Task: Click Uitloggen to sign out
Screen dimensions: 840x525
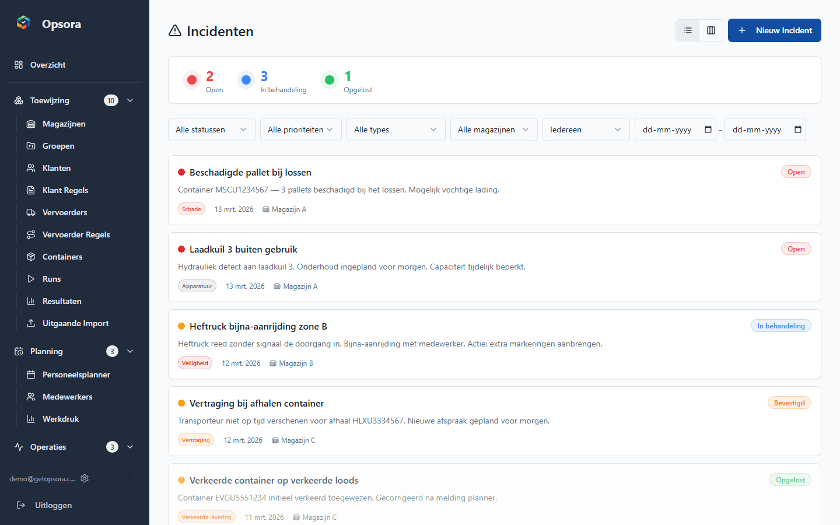Action: pos(53,505)
